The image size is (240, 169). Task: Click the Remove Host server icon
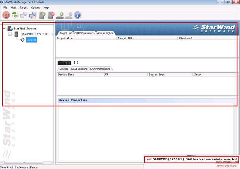click(x=51, y=15)
